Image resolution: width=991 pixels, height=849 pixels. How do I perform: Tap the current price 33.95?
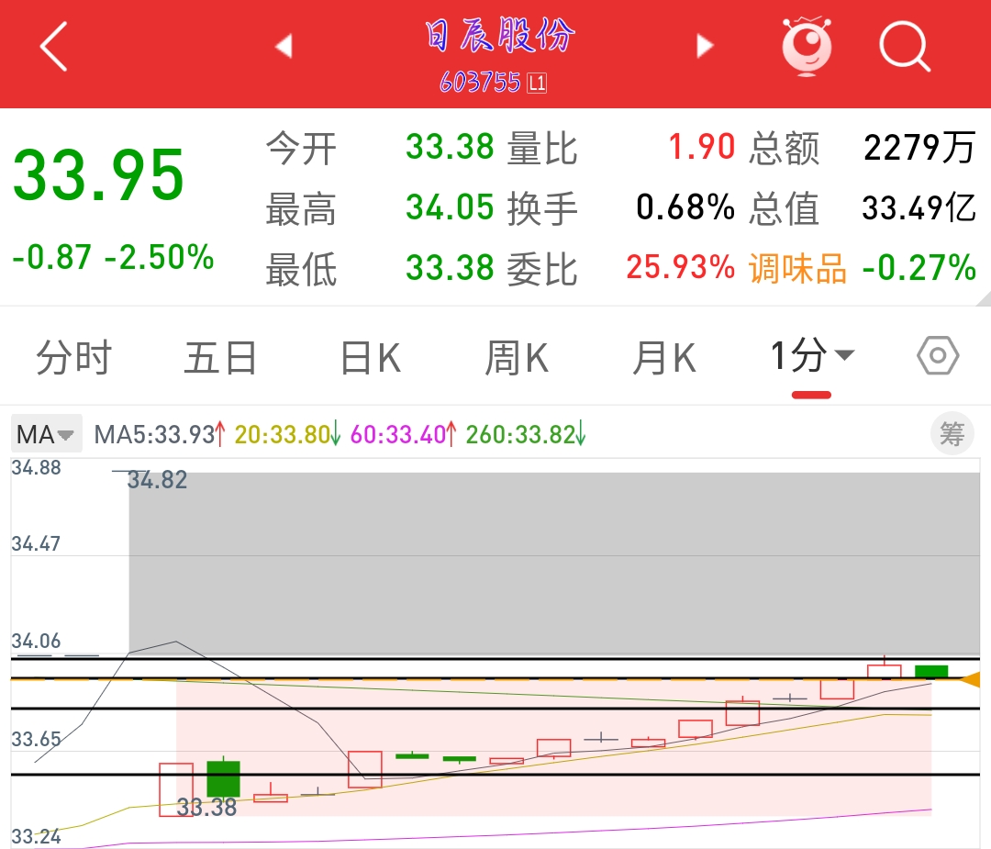click(98, 175)
